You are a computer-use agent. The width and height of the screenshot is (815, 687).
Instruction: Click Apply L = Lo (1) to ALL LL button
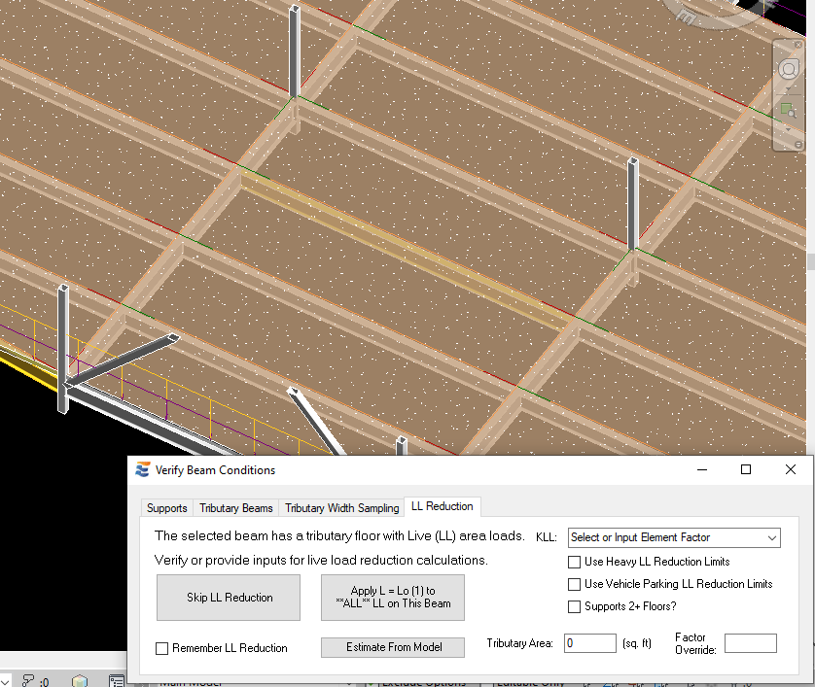(x=393, y=598)
